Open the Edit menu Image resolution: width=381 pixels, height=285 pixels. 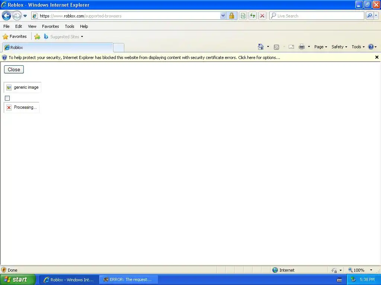(x=19, y=26)
